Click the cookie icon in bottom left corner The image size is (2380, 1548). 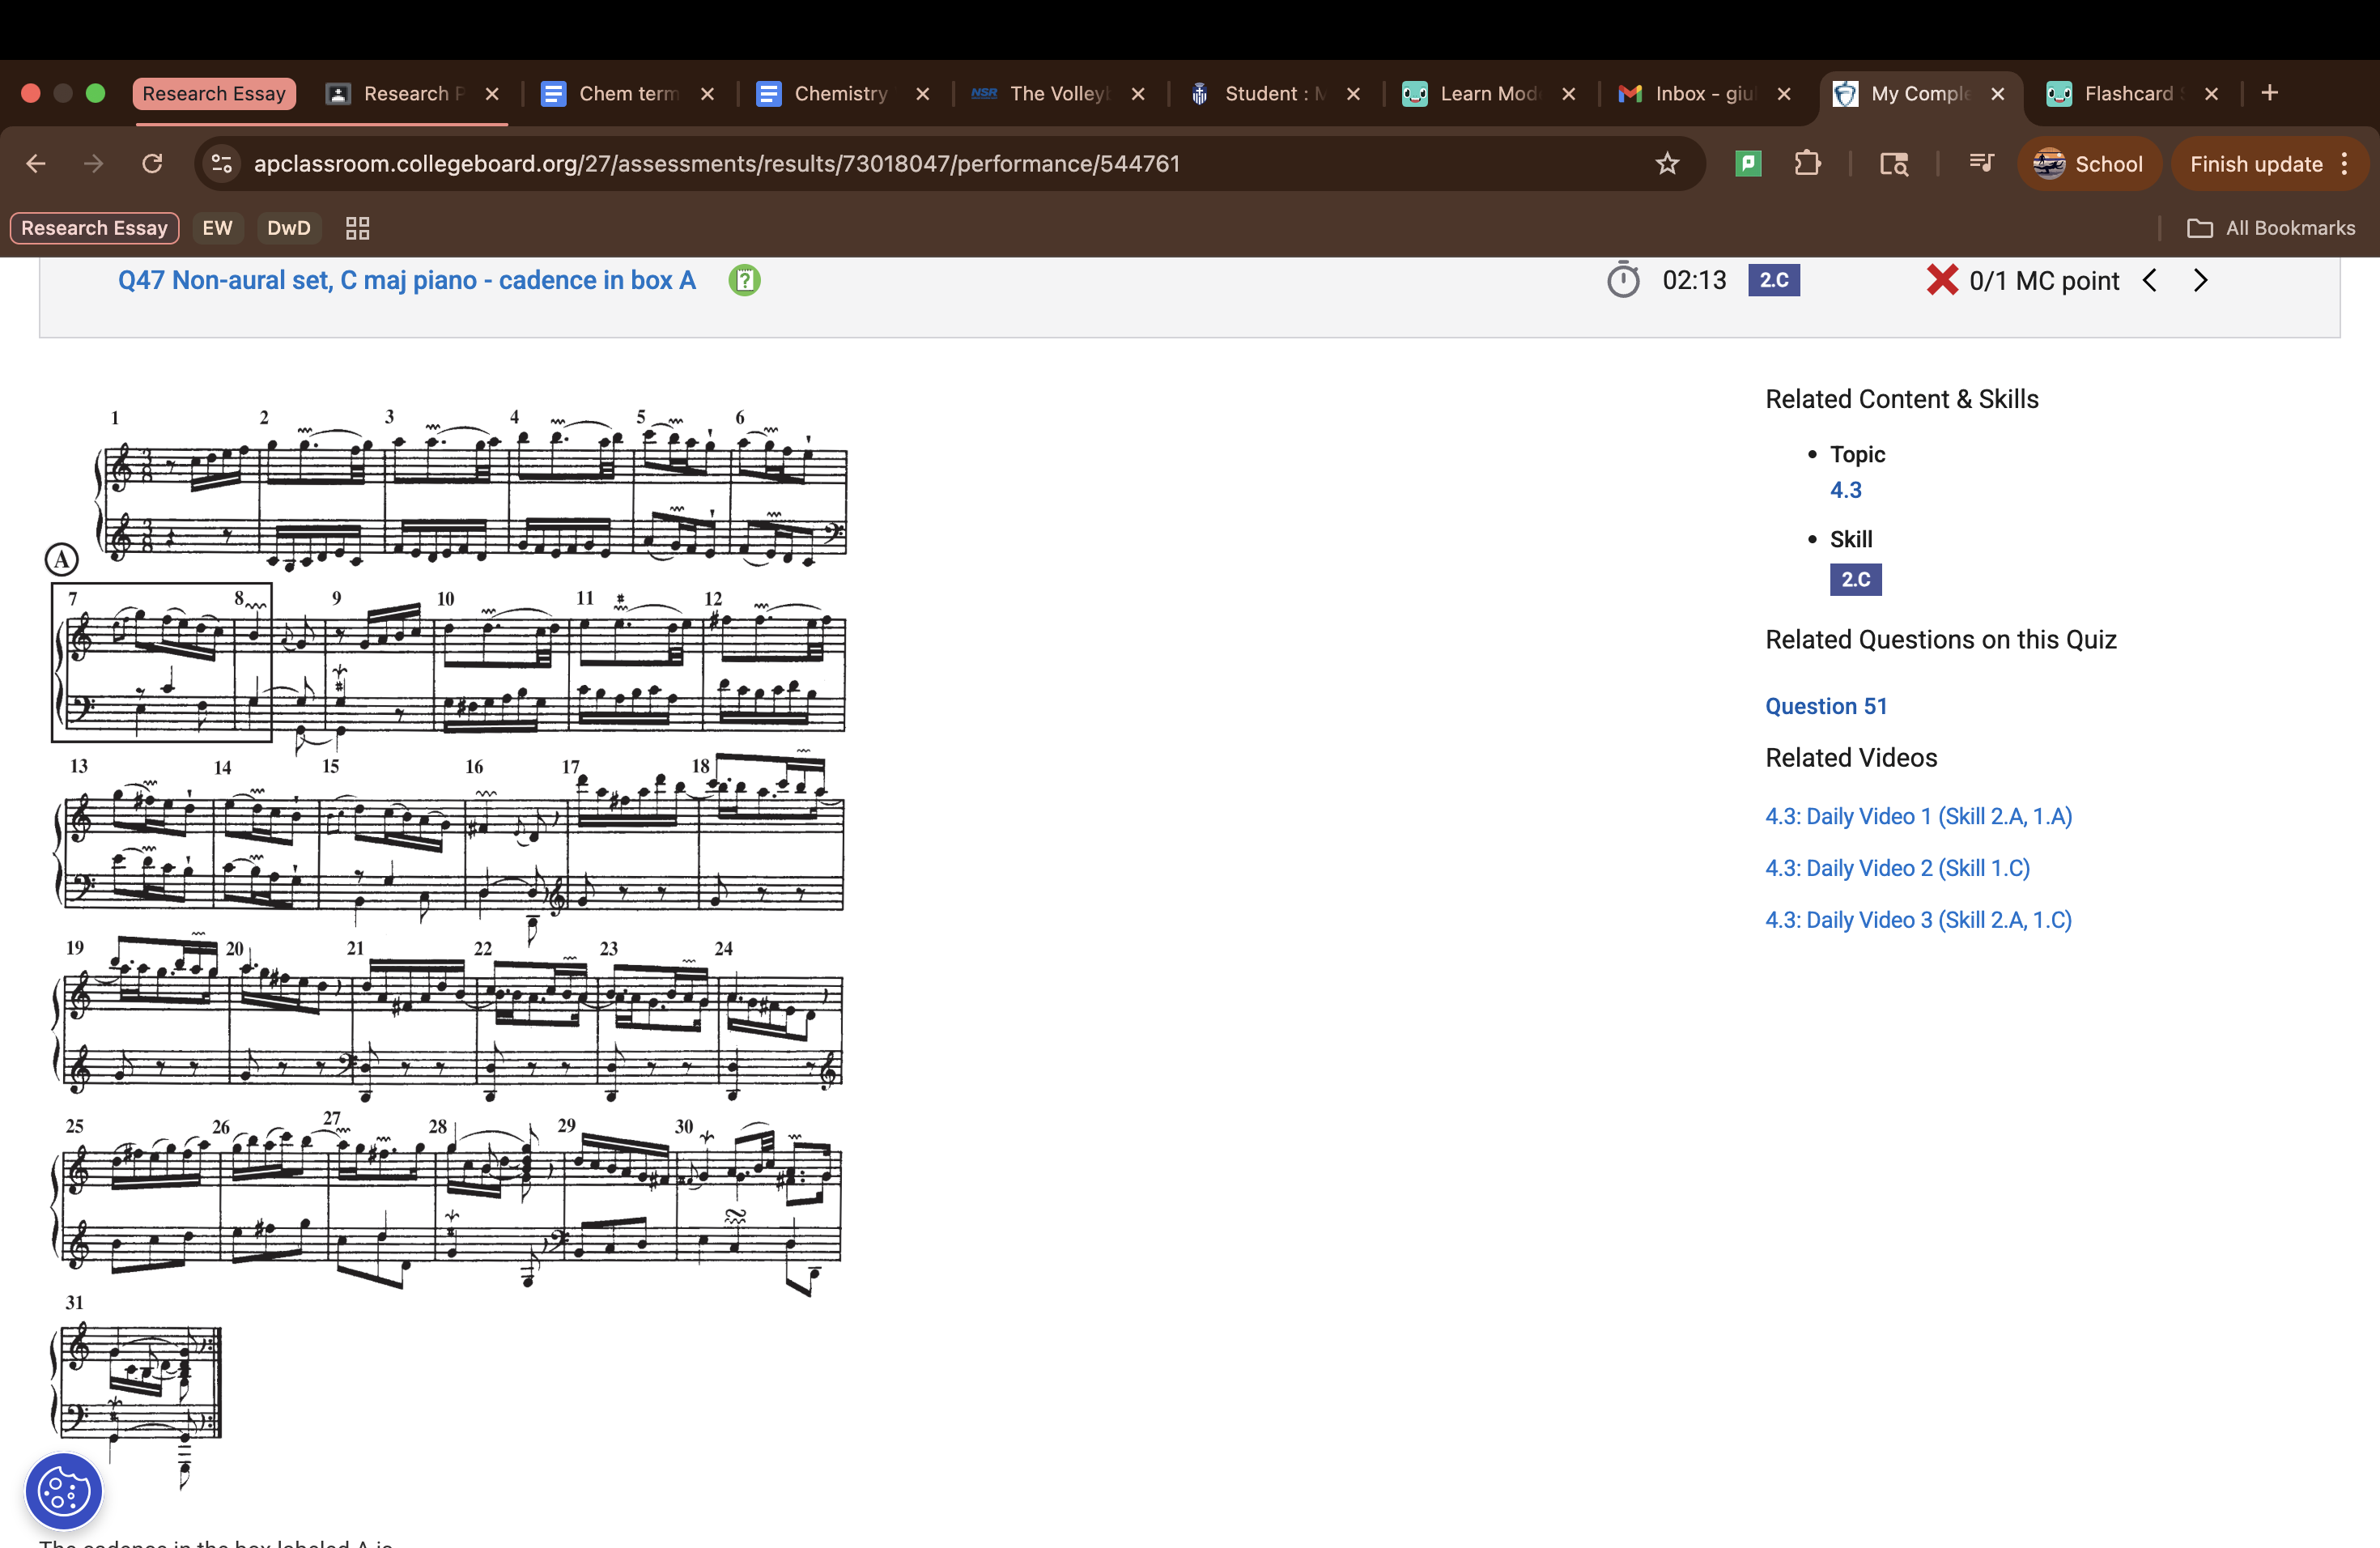pyautogui.click(x=63, y=1491)
